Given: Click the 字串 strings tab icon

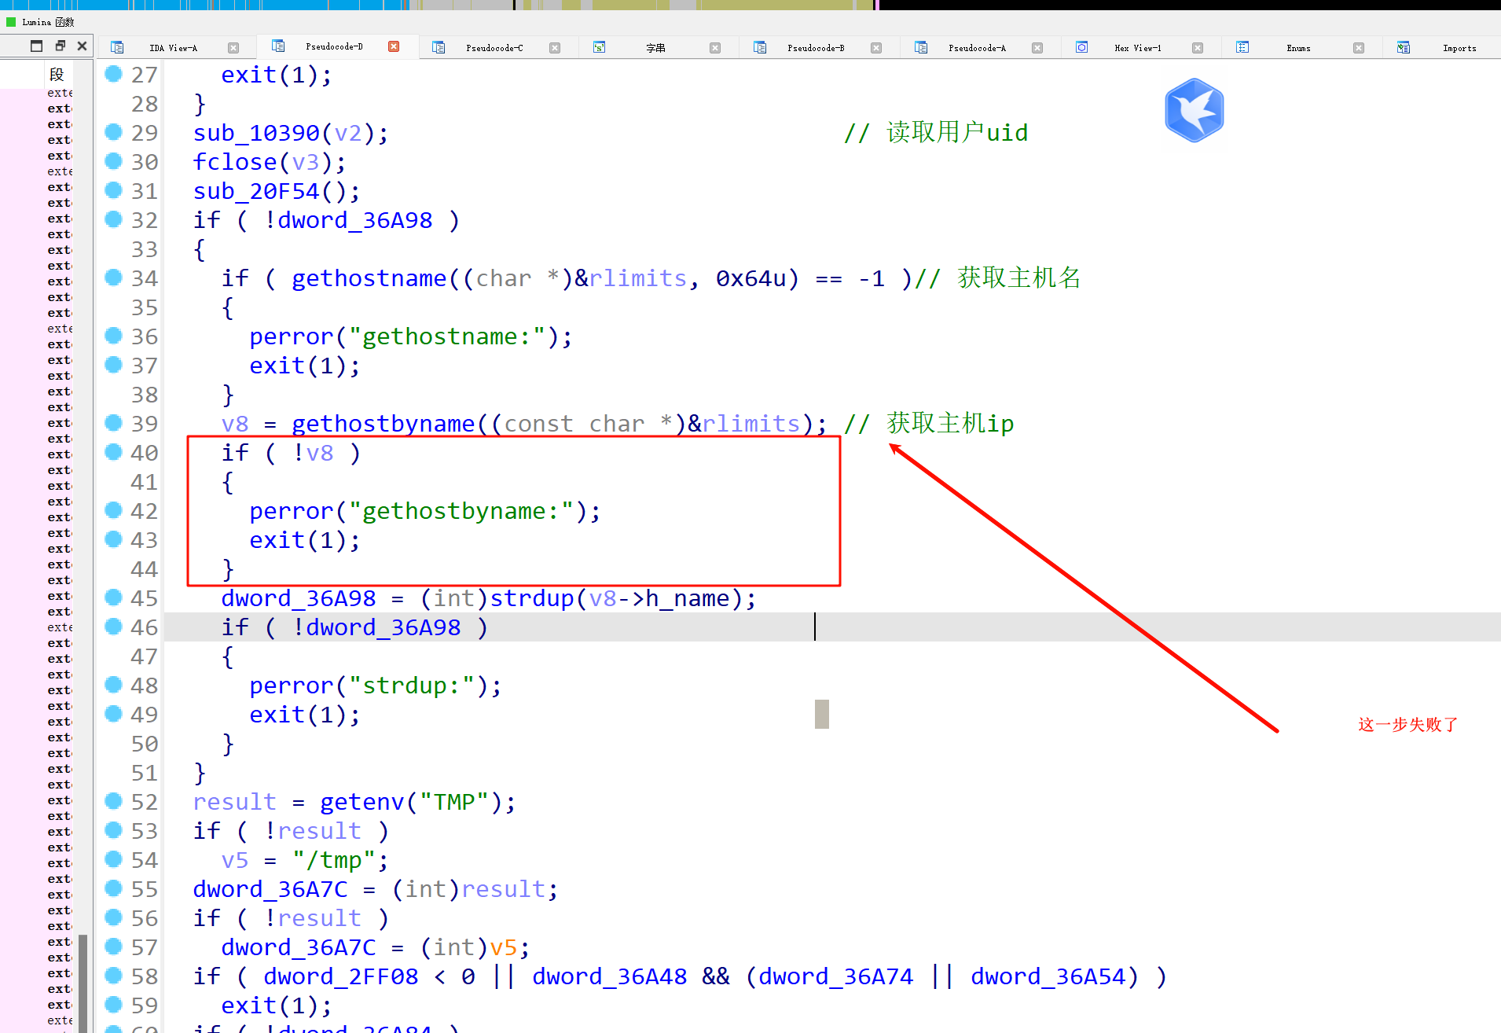Looking at the screenshot, I should pos(599,47).
